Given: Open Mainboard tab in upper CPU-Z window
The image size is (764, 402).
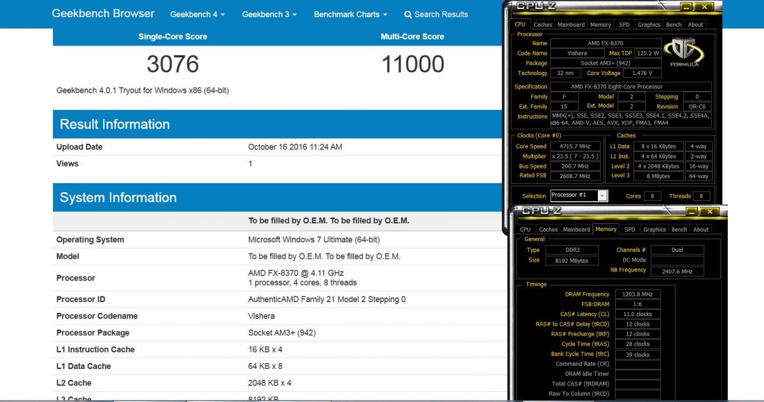Looking at the screenshot, I should coord(571,25).
